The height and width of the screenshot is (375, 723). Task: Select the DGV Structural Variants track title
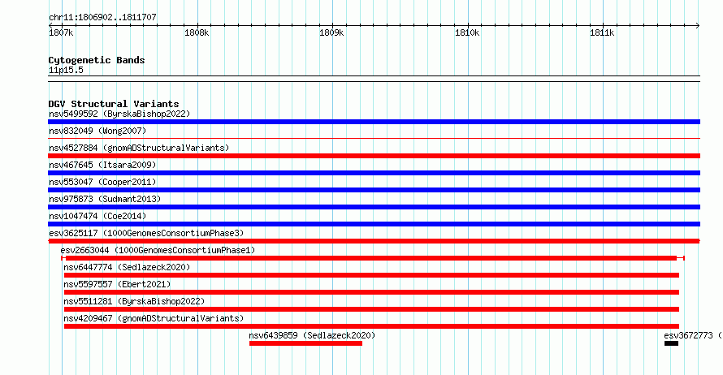point(114,104)
